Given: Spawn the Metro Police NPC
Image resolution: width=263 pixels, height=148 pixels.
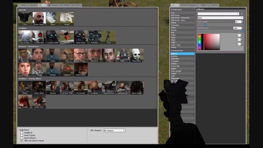Looking at the screenshot, I should pyautogui.click(x=137, y=55).
